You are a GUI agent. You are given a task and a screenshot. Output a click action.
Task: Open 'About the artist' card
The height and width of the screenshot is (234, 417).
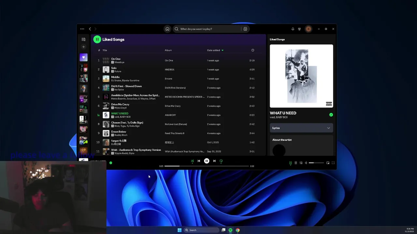click(x=301, y=145)
